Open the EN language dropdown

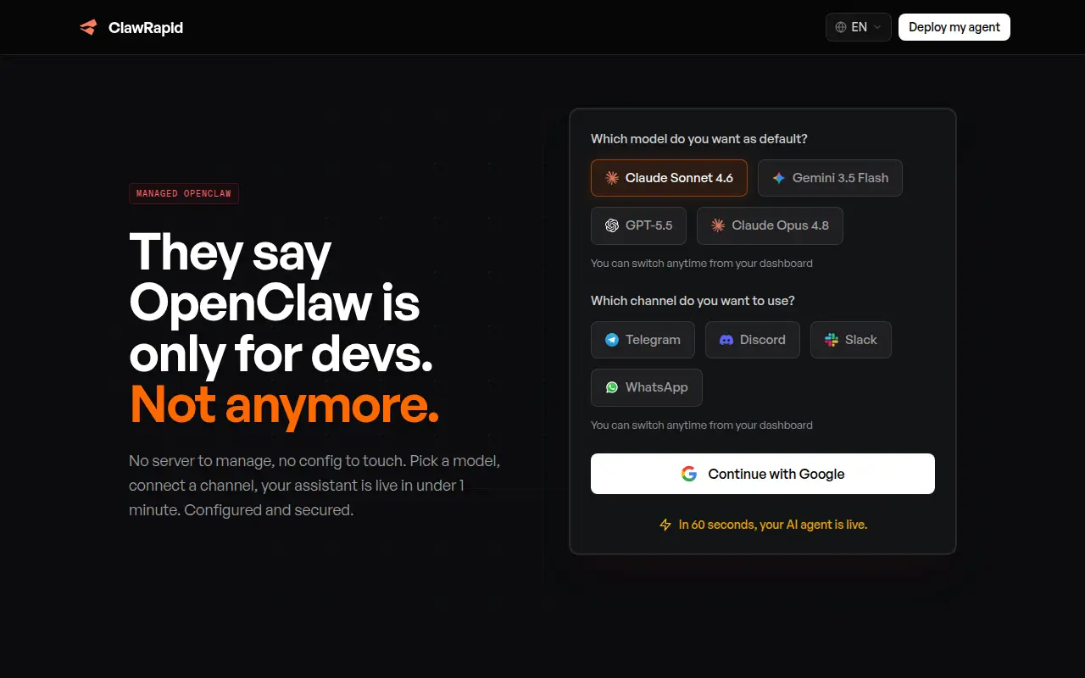tap(859, 27)
